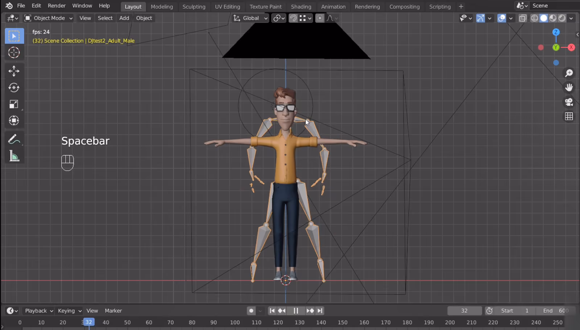Open the editor type dropdown in viewport

[12, 18]
